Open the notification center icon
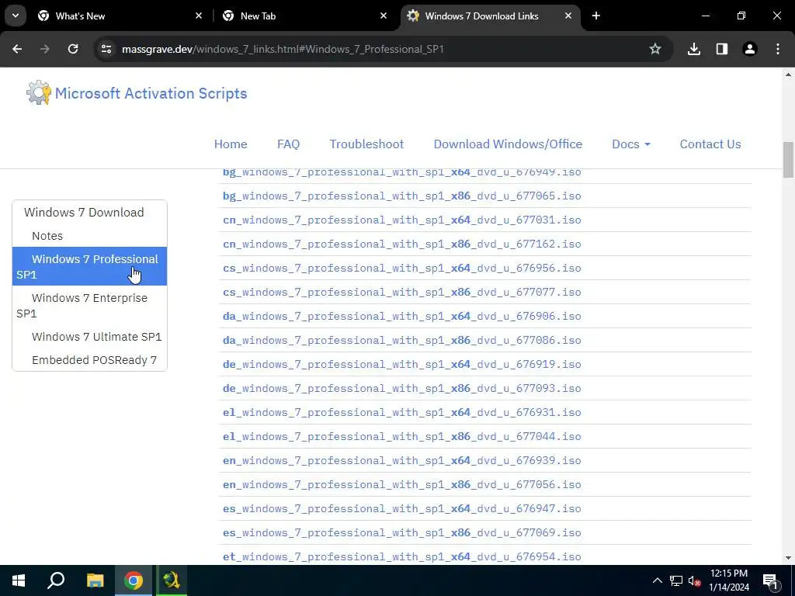The width and height of the screenshot is (795, 596). 770,580
